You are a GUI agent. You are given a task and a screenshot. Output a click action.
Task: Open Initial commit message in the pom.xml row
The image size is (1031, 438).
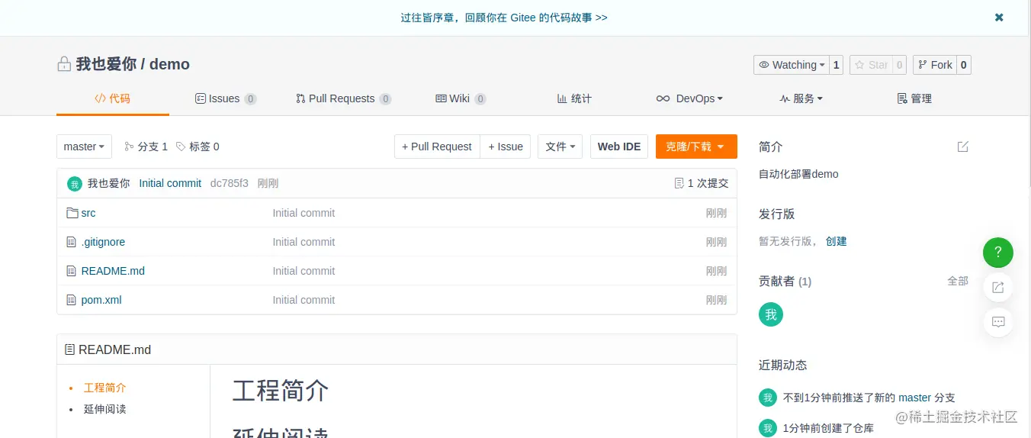pos(304,300)
